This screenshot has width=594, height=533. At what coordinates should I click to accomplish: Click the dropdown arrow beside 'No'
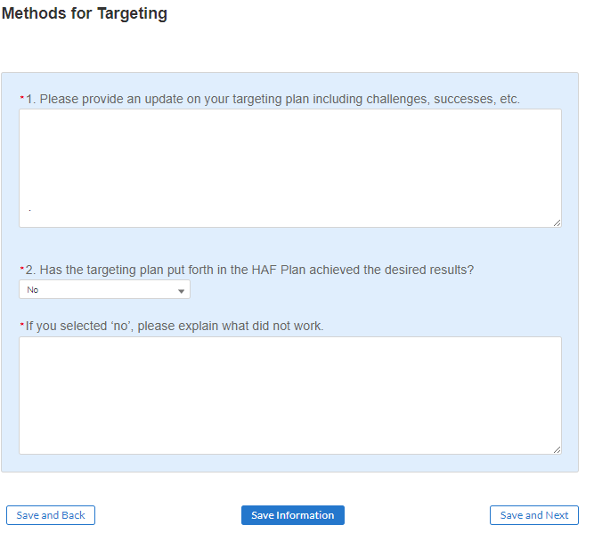point(182,291)
